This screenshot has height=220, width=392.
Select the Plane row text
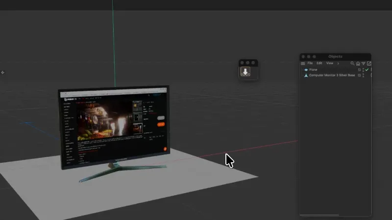[x=313, y=69]
